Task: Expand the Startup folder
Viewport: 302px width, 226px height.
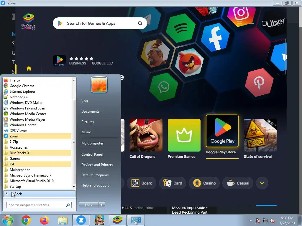Action: coord(37,186)
